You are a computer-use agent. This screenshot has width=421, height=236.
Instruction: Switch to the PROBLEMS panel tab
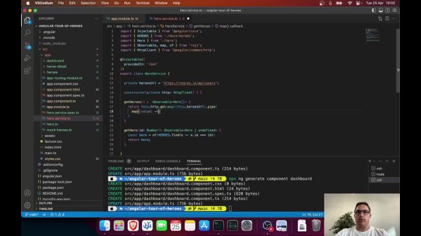(116, 161)
